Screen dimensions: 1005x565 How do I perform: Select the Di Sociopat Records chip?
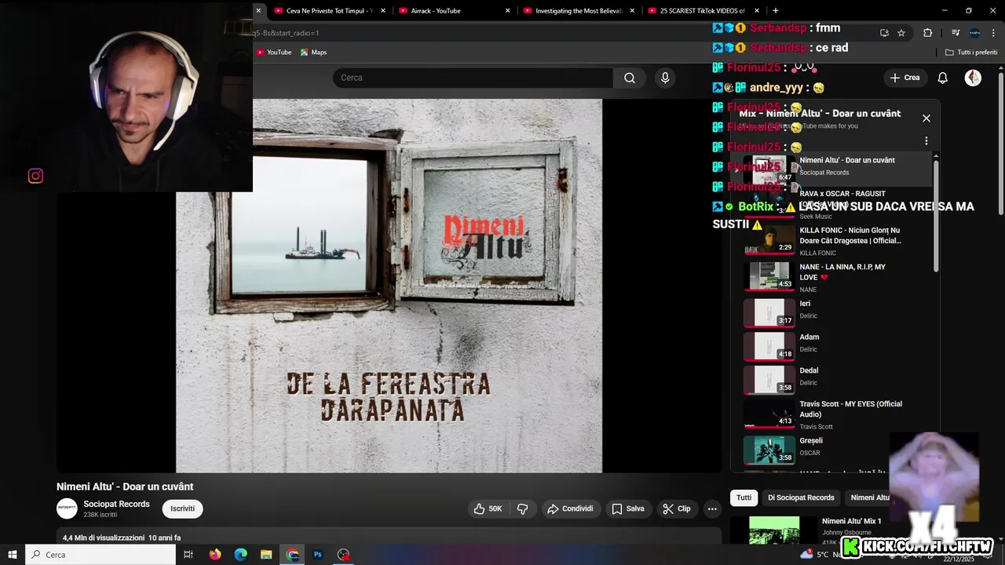click(801, 498)
